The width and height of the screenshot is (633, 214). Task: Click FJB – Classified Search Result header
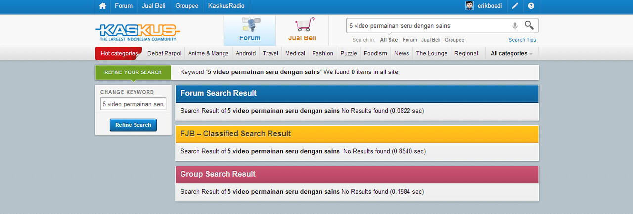pyautogui.click(x=357, y=134)
